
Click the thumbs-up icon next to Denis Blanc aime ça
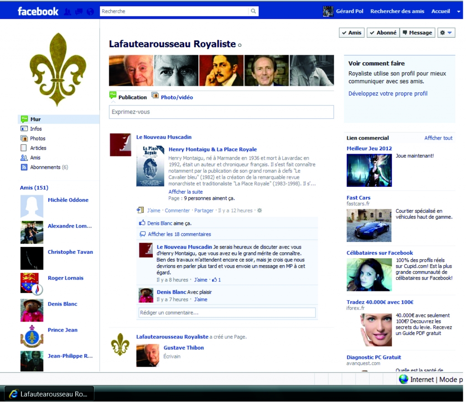click(142, 223)
